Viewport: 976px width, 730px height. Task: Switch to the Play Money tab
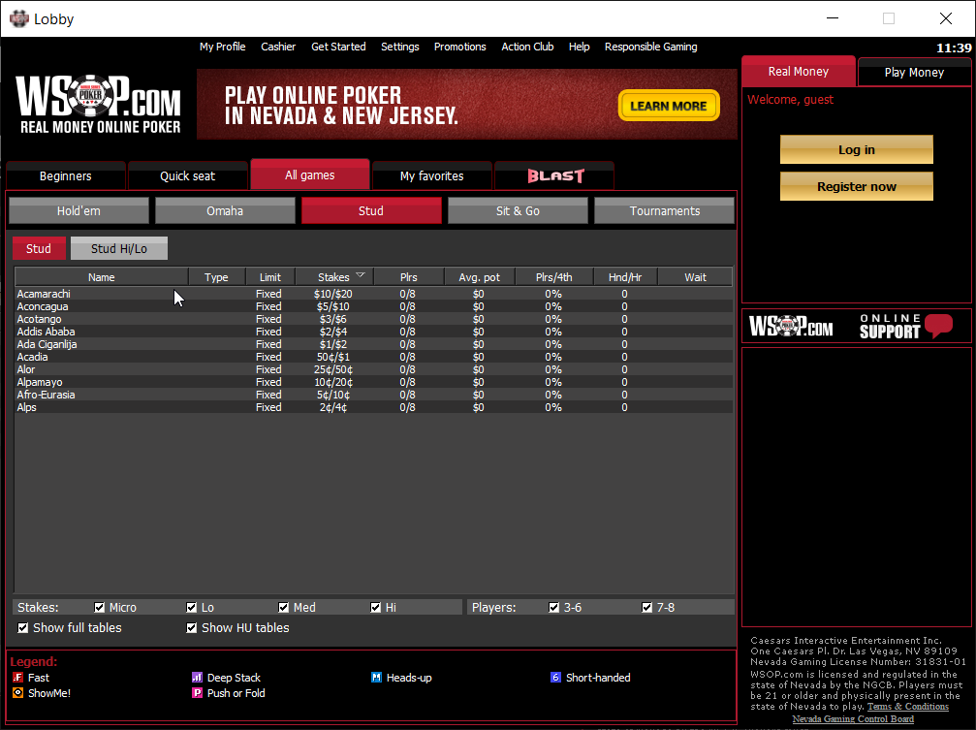point(914,73)
